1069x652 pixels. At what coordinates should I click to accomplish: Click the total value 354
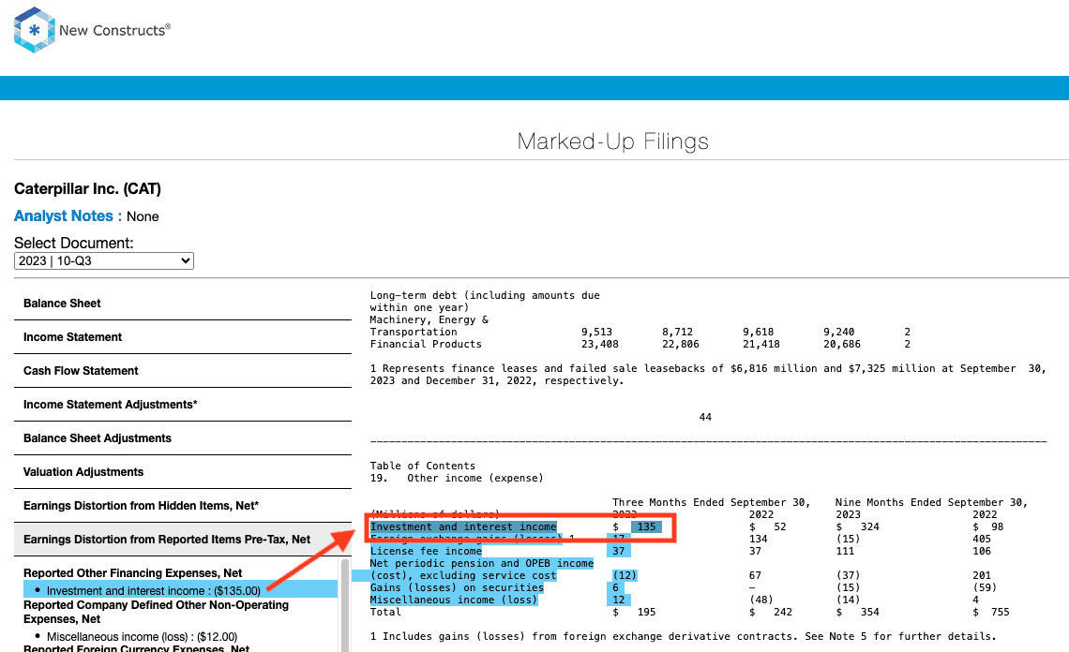870,613
